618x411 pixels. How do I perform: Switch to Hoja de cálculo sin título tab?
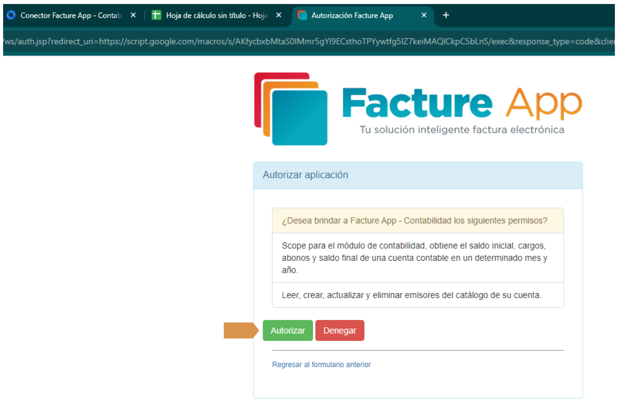coord(216,16)
